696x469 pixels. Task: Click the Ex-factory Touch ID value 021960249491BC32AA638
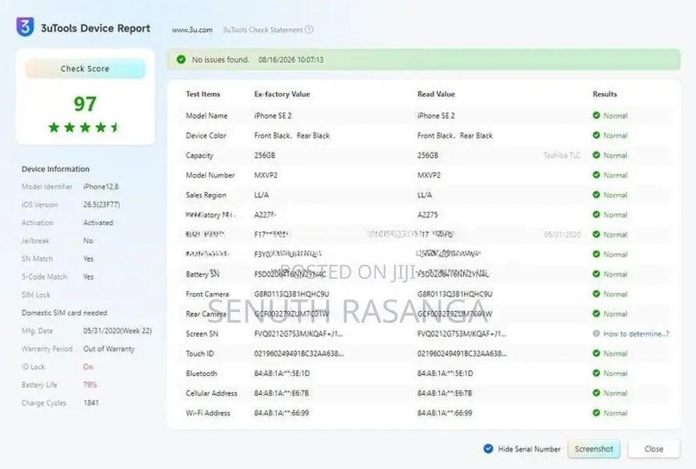point(298,353)
